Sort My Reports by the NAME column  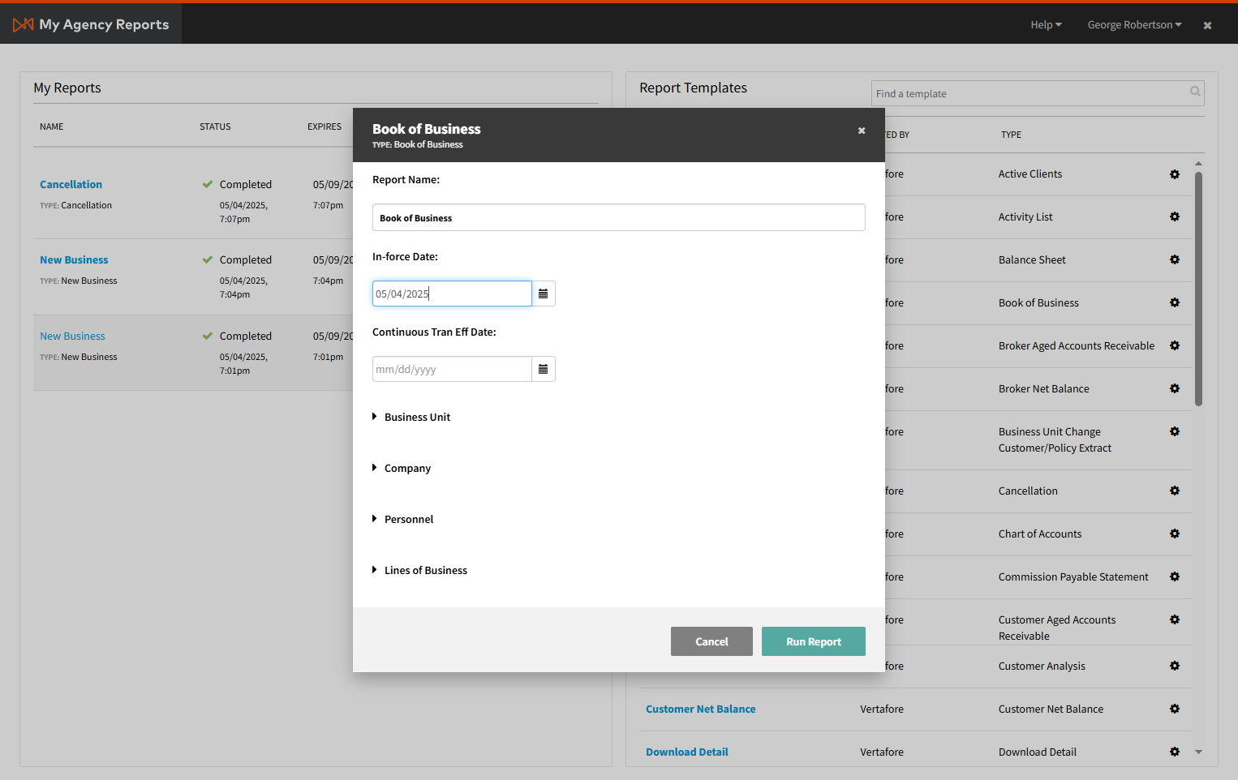point(52,126)
